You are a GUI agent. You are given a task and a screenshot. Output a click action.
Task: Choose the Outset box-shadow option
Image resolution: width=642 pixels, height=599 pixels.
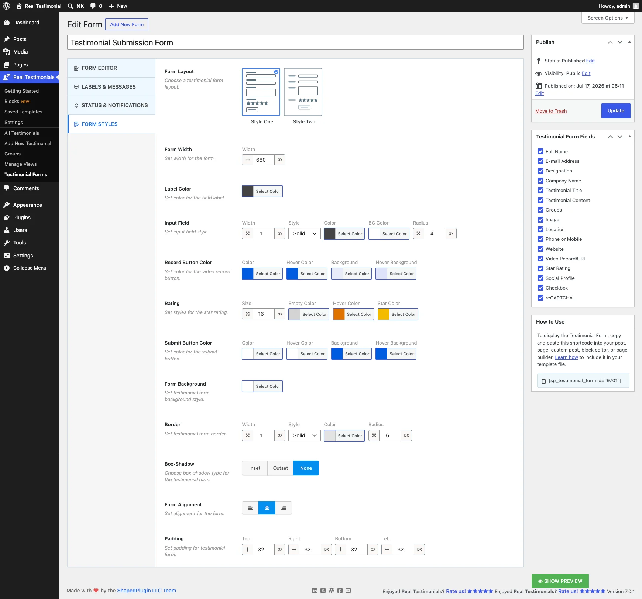280,468
